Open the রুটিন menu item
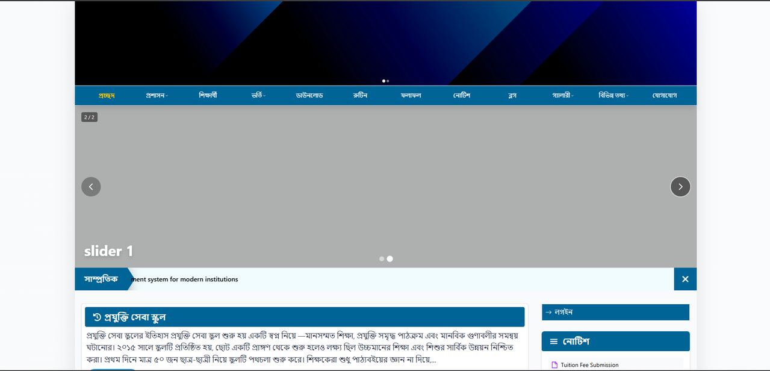 click(360, 95)
